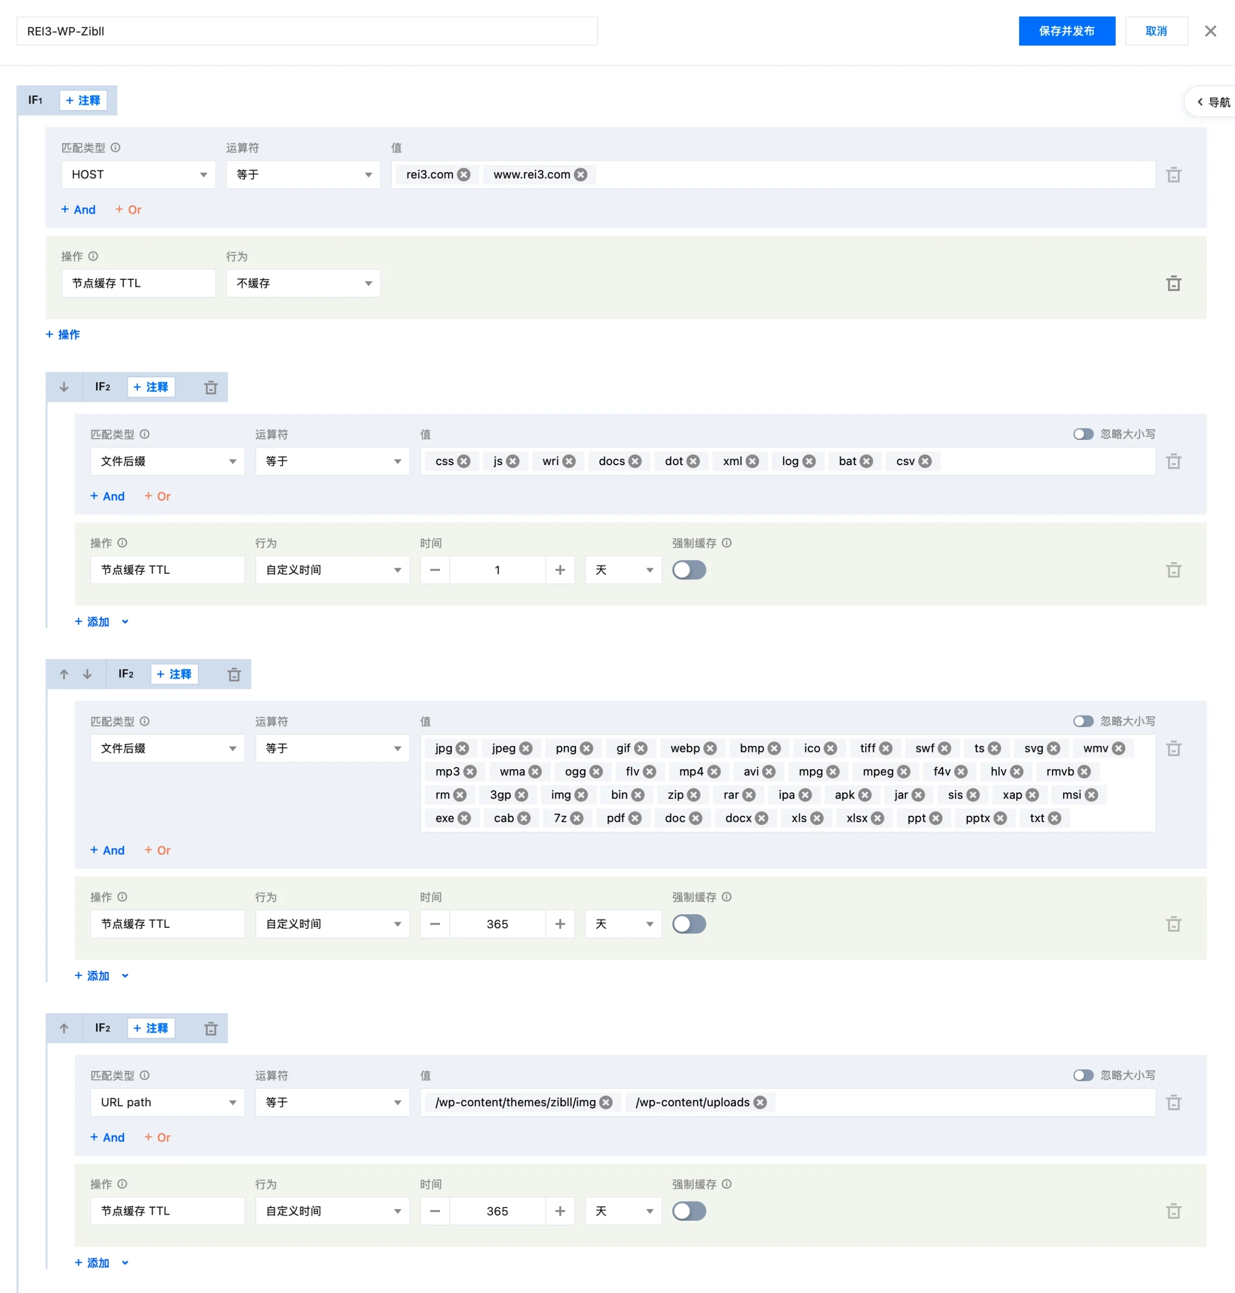1235x1293 pixels.
Task: Increase the 1-day TTL with plus
Action: 560,570
